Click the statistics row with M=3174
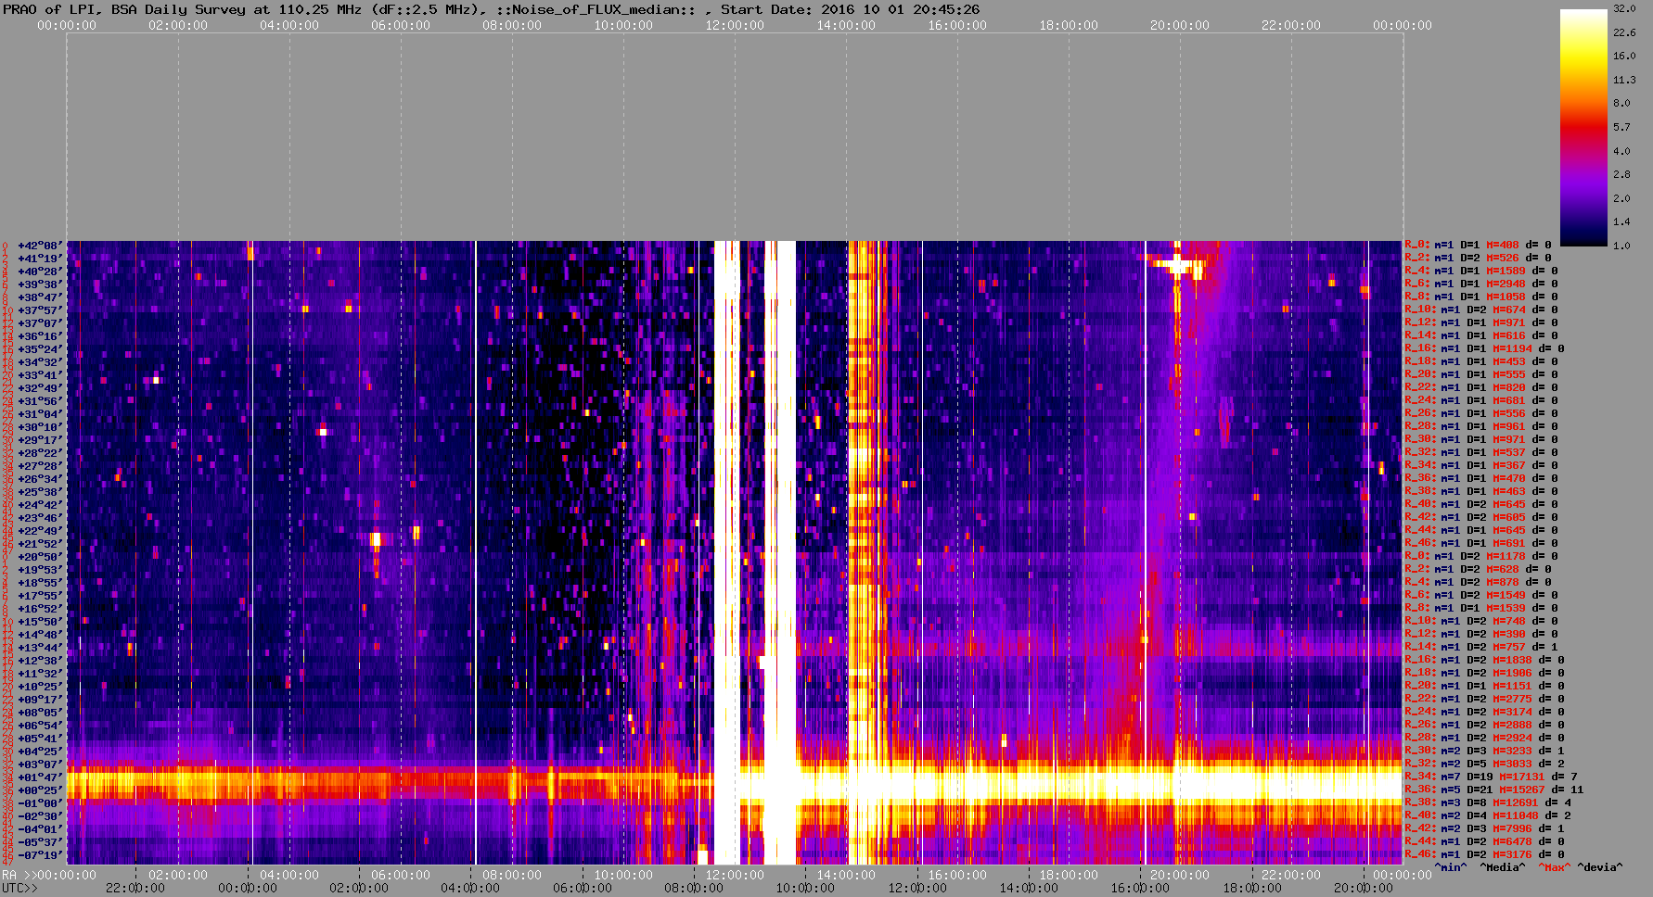The width and height of the screenshot is (1653, 897). tap(1484, 713)
